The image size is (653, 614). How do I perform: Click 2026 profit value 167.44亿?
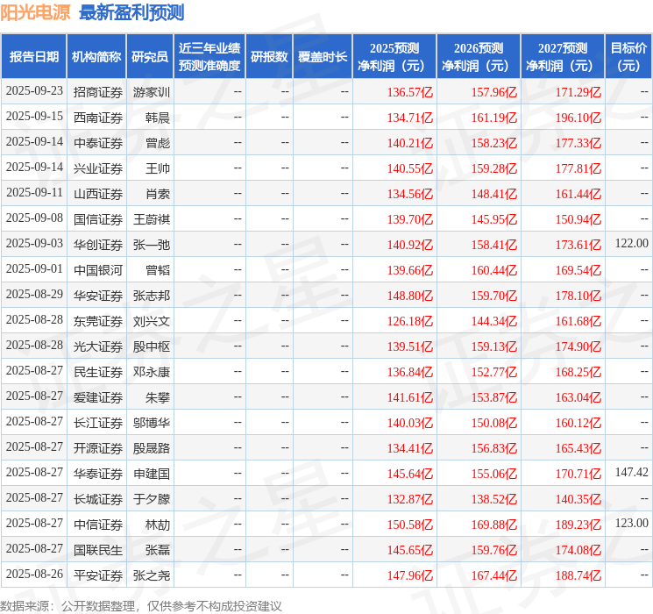pyautogui.click(x=494, y=575)
